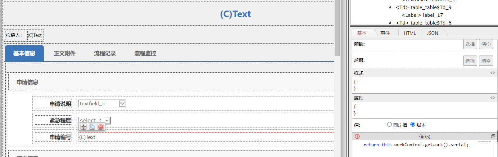Select the 固定值 radio button

[389, 124]
